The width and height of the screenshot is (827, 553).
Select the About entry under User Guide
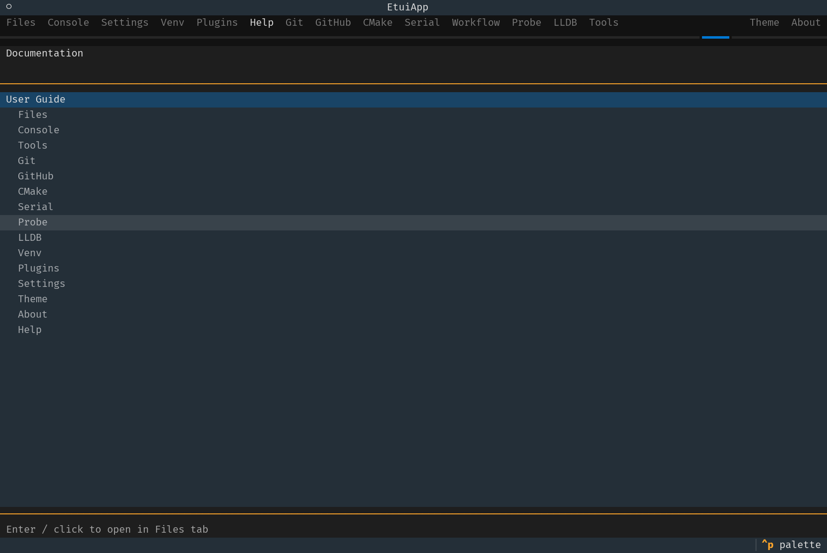413,315
